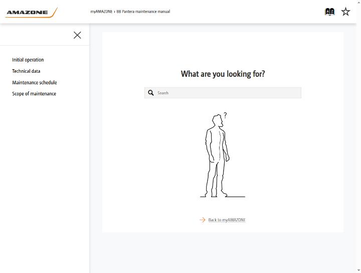
Task: Click the question mark above the figure
Action: pyautogui.click(x=225, y=115)
